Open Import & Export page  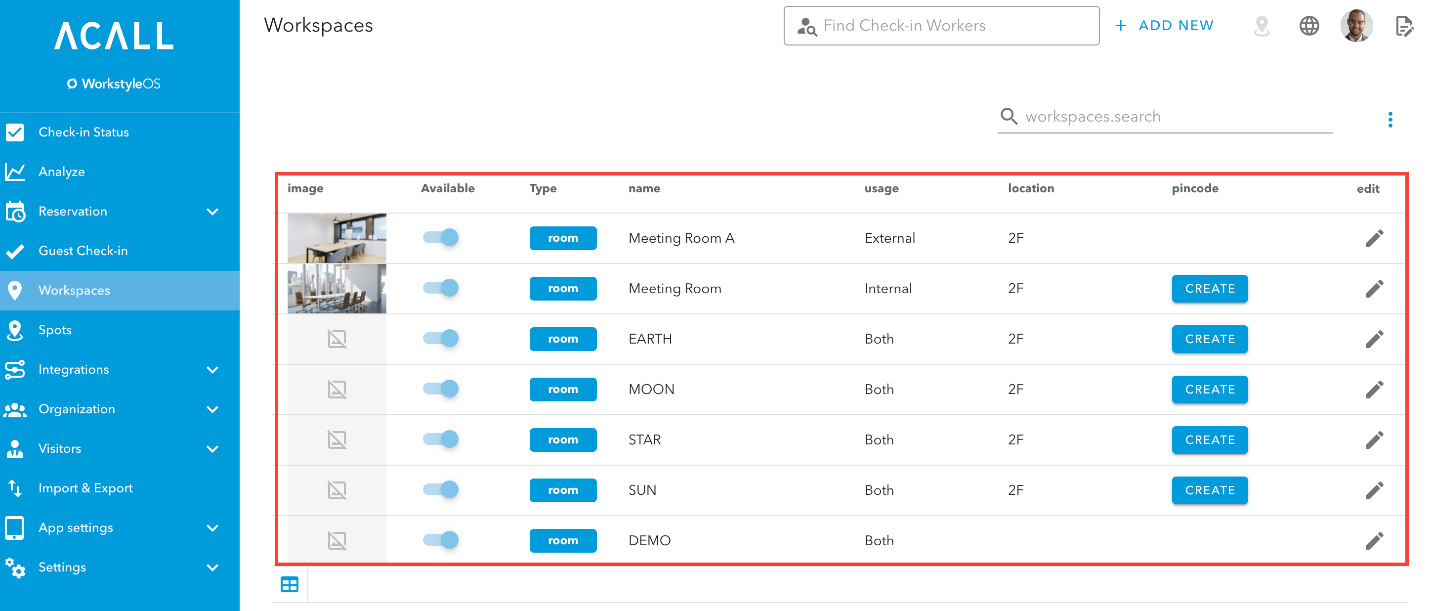[120, 488]
